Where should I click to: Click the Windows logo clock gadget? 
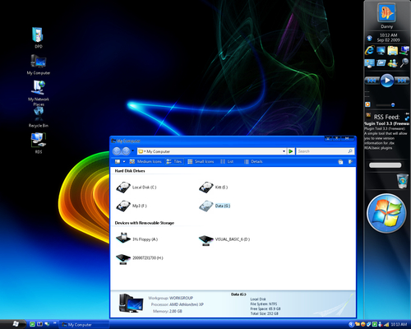pos(386,214)
